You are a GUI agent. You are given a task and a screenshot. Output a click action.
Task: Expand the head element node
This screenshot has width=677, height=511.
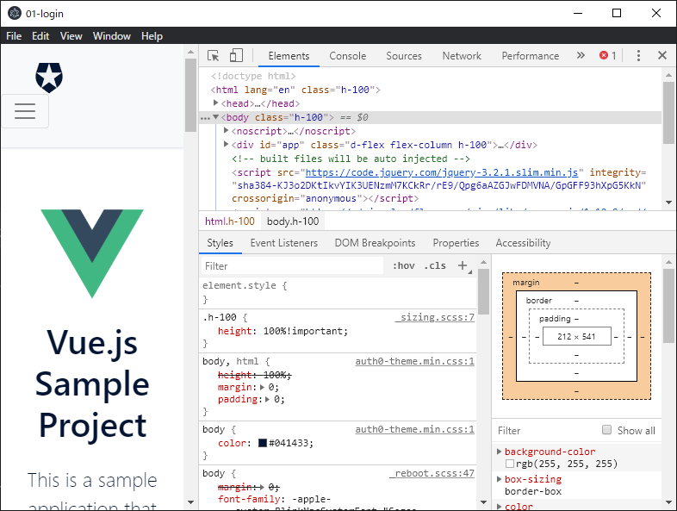point(215,103)
